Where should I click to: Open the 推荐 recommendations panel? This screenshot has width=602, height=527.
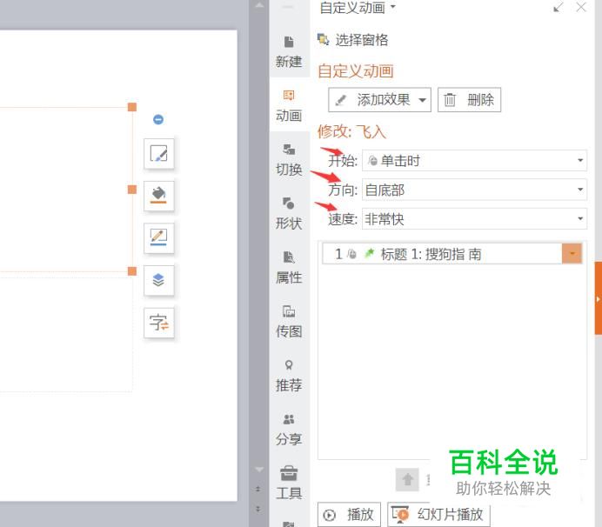click(x=289, y=376)
